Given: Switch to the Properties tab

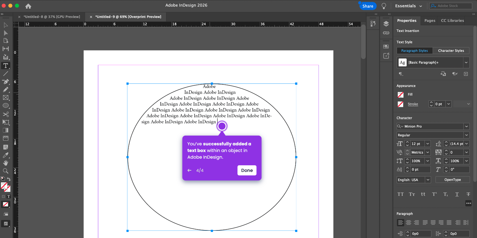Looking at the screenshot, I should (407, 21).
